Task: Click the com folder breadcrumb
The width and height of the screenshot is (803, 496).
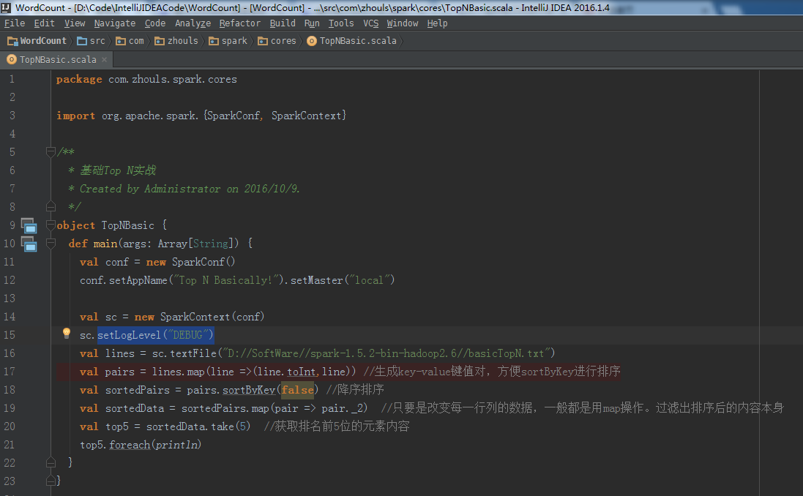Action: [130, 41]
